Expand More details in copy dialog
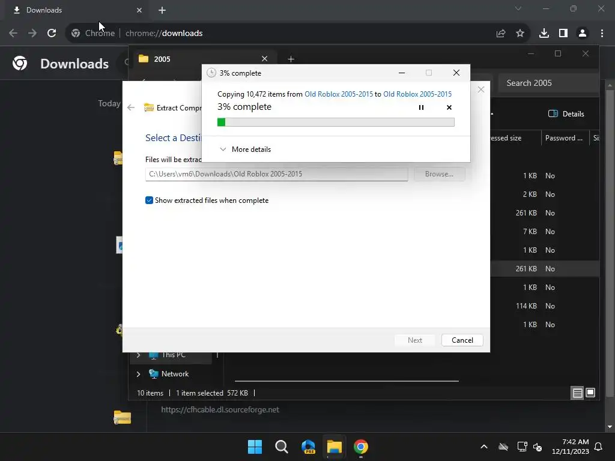This screenshot has width=615, height=461. (x=246, y=149)
